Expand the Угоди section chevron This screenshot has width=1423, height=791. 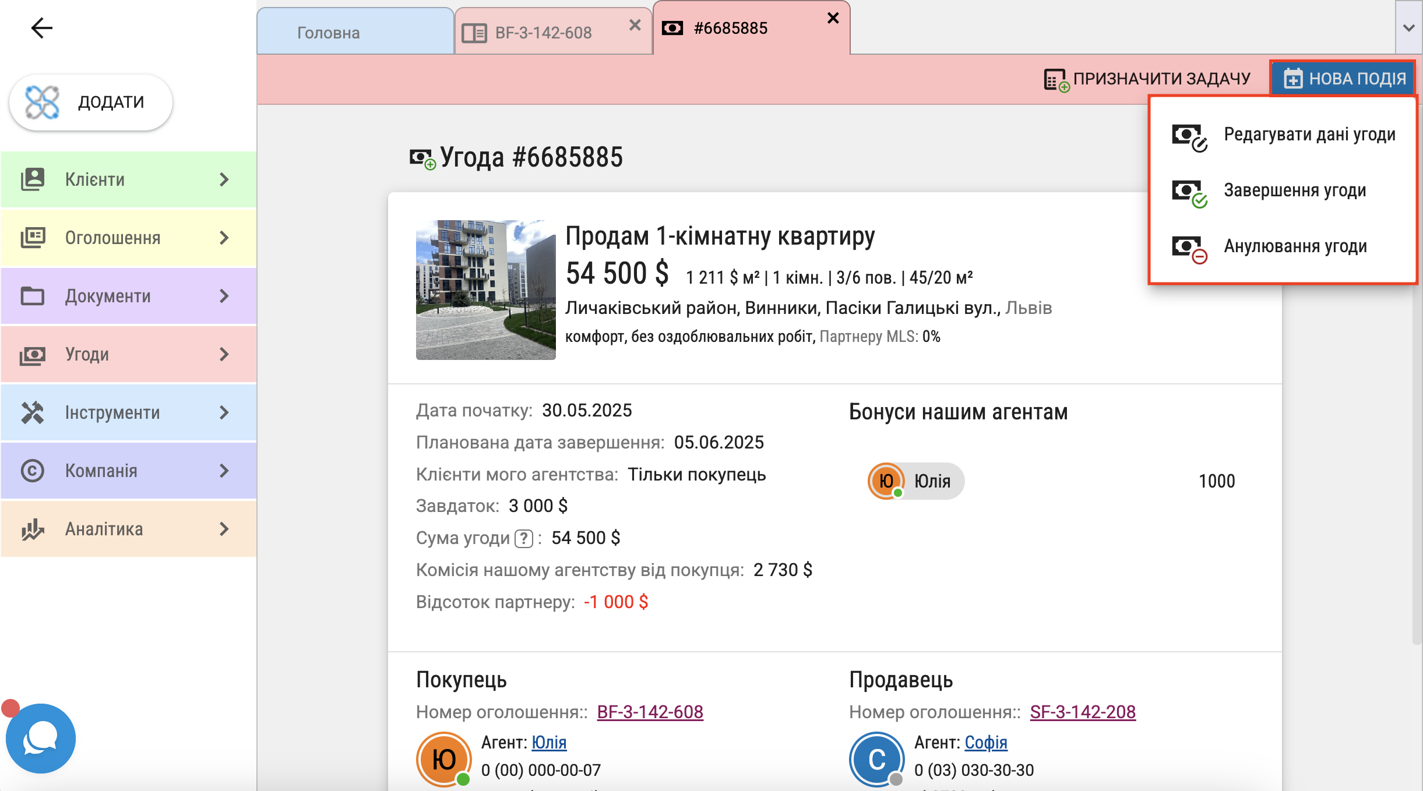point(224,354)
